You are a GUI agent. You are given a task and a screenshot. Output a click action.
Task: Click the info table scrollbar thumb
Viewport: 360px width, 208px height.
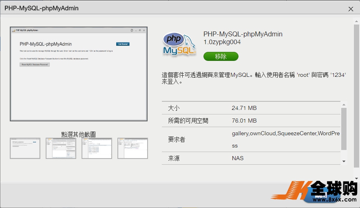tap(344, 129)
